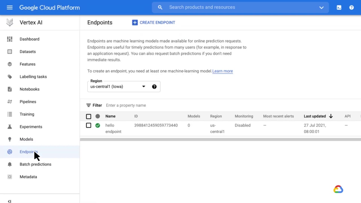Click the Dashboard sidebar icon
Screen dimensions: 361x203
[10, 39]
